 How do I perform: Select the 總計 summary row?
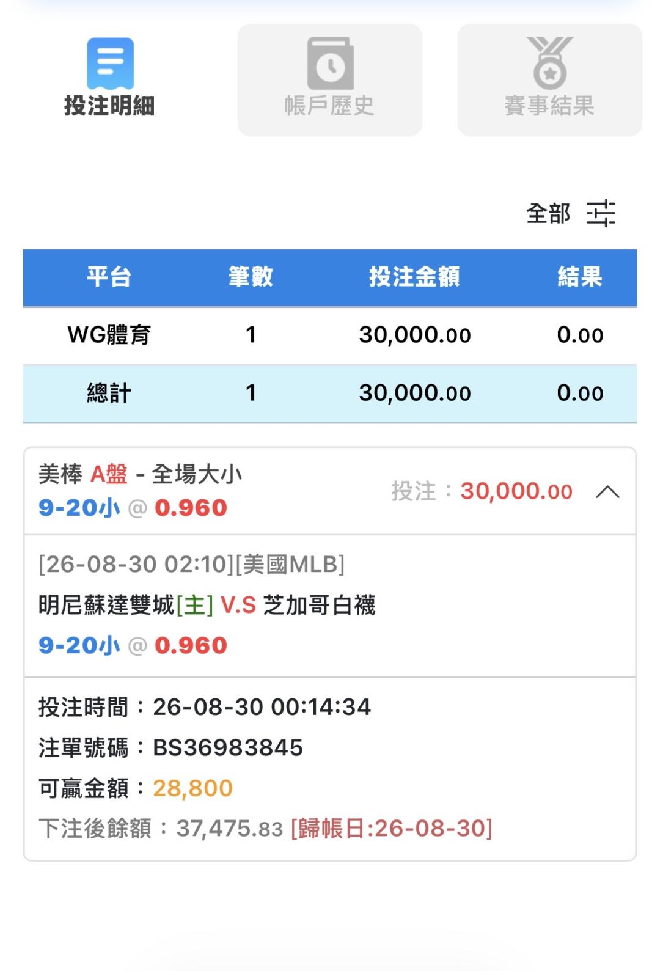pos(330,393)
